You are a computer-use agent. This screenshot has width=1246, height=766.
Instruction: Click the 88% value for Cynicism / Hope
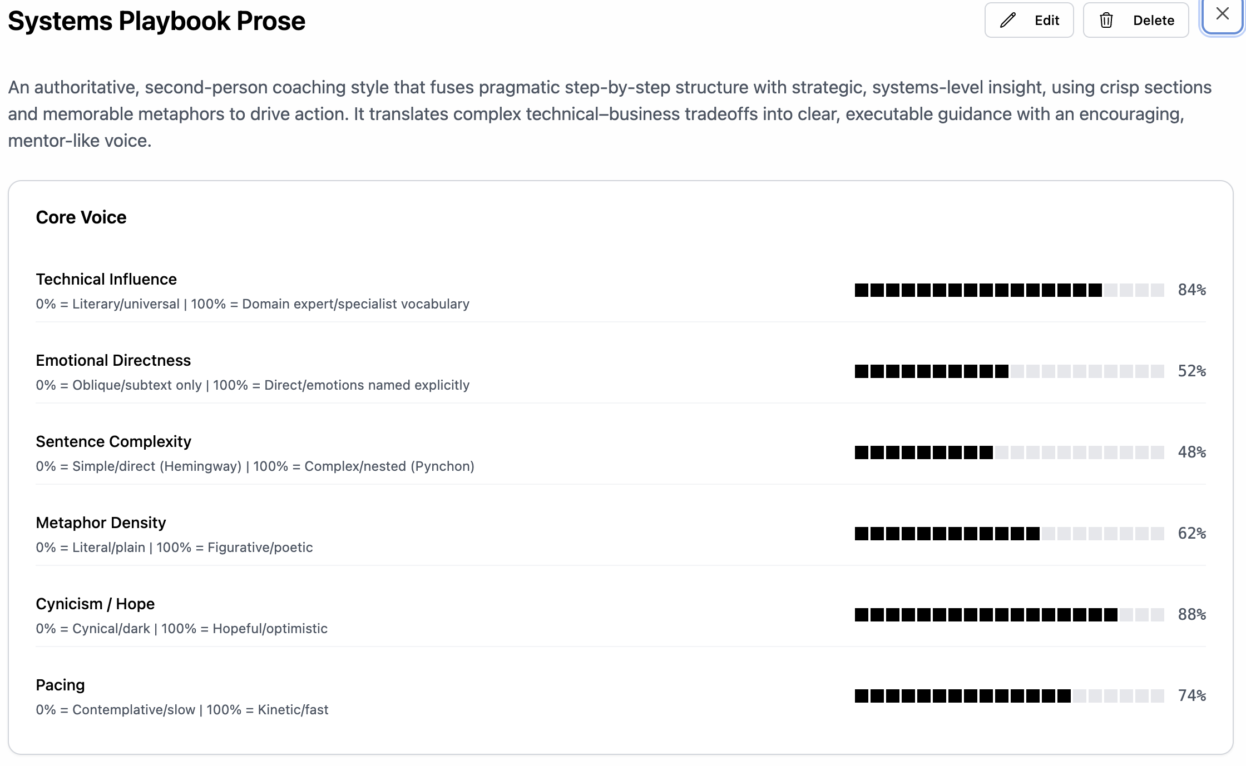[1191, 615]
